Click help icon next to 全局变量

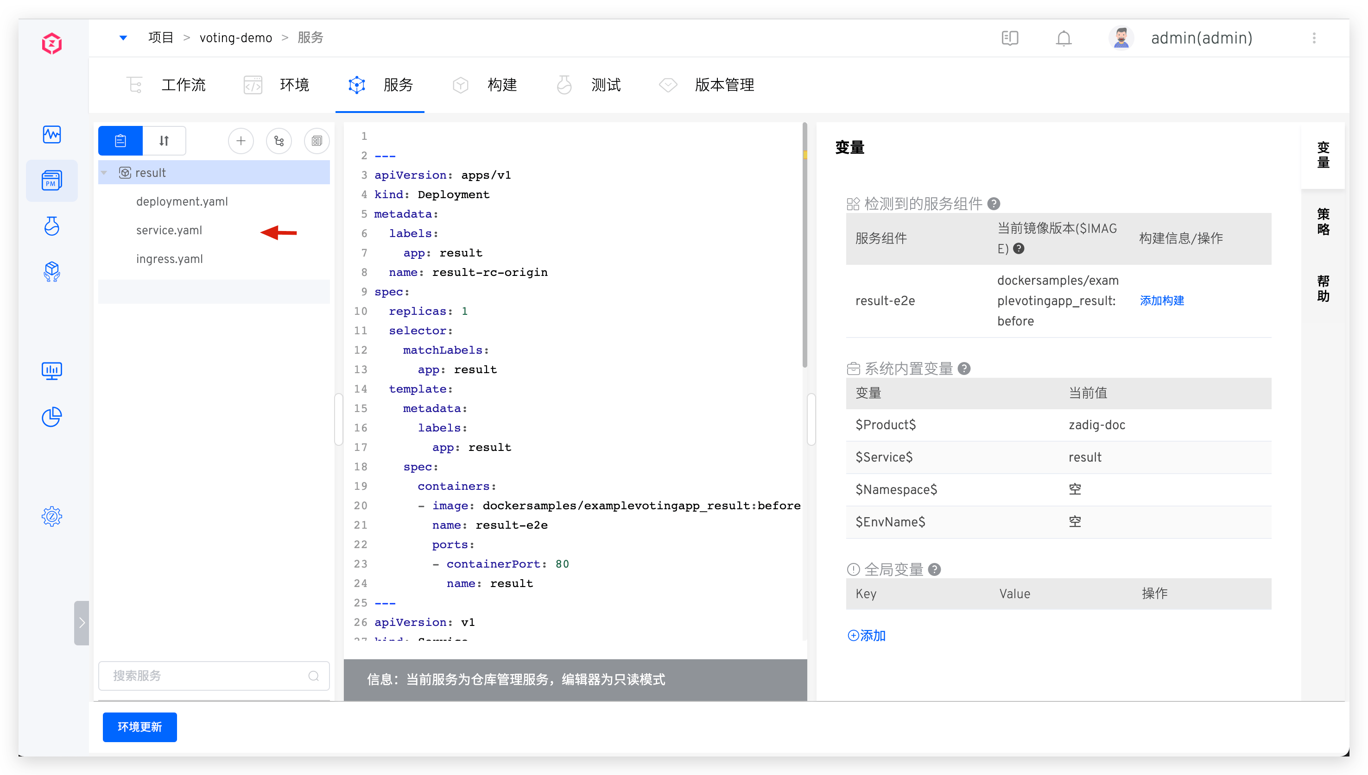[934, 569]
